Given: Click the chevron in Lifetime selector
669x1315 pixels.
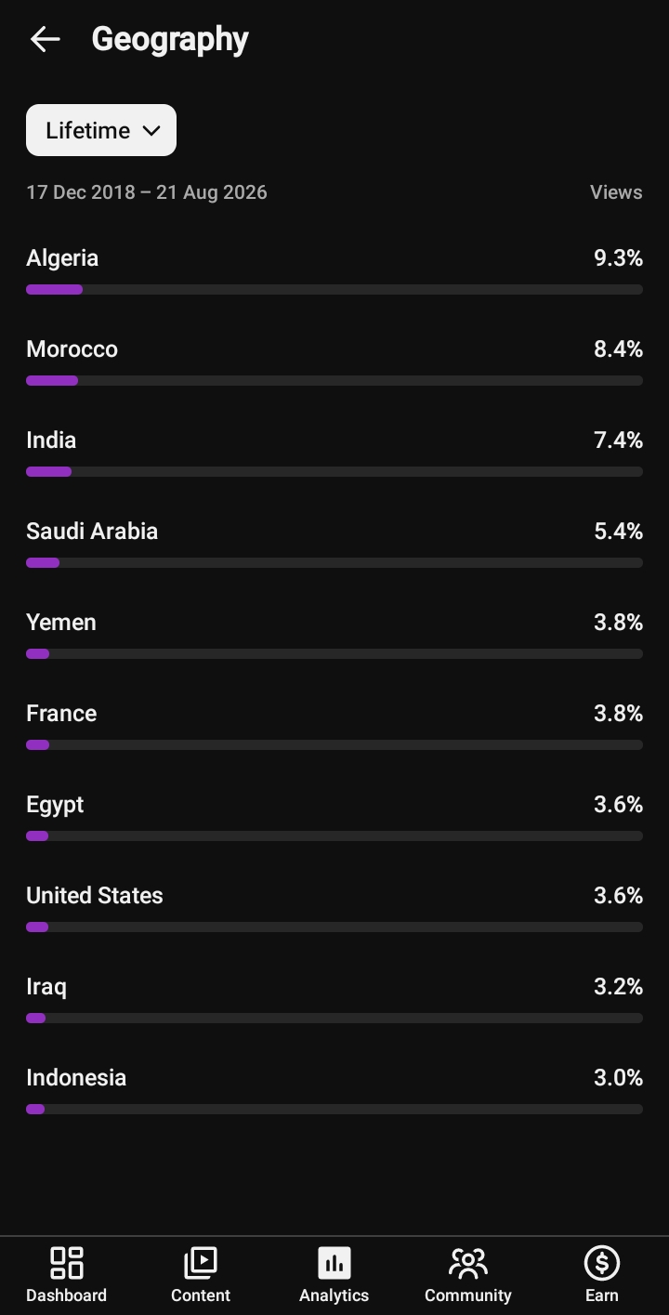Looking at the screenshot, I should click(x=151, y=131).
